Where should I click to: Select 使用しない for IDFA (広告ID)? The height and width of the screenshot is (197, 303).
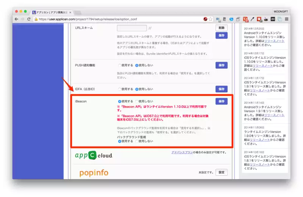point(137,89)
